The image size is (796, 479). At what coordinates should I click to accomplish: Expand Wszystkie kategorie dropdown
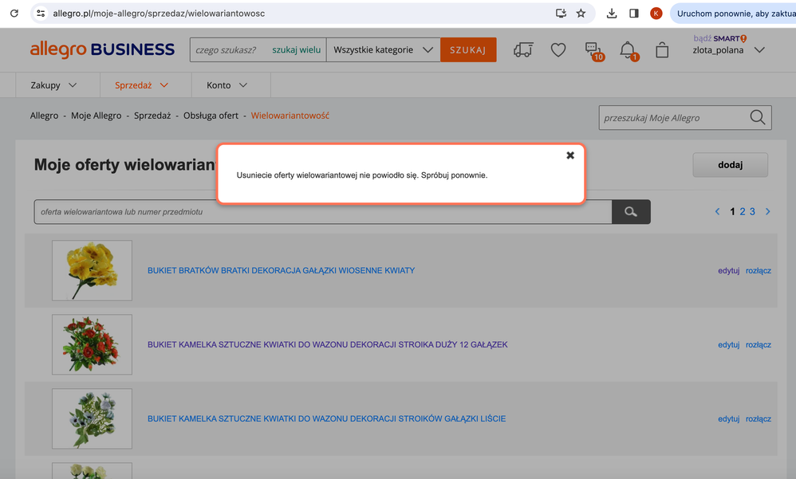[x=383, y=49]
